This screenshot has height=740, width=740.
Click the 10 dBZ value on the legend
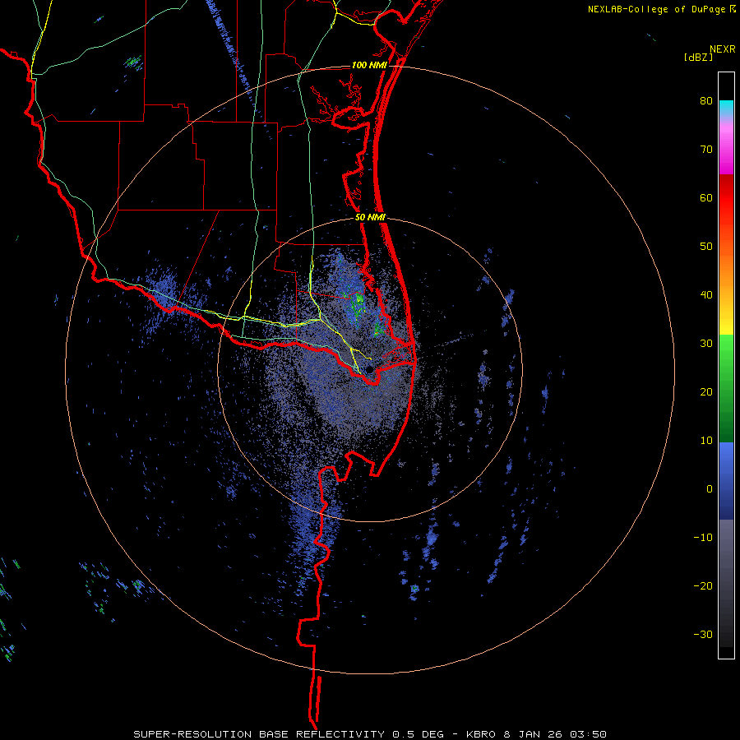pyautogui.click(x=706, y=441)
